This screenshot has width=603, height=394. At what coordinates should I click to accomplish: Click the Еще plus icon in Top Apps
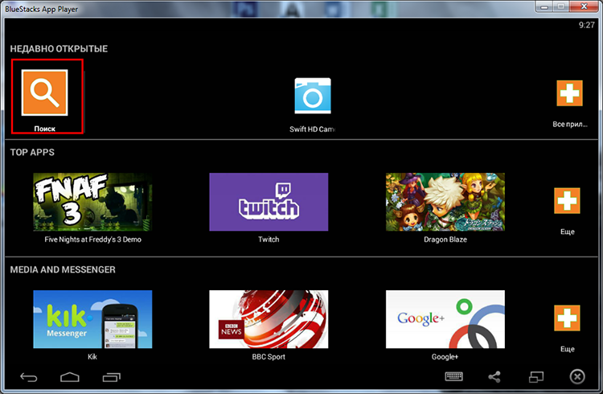coord(568,200)
